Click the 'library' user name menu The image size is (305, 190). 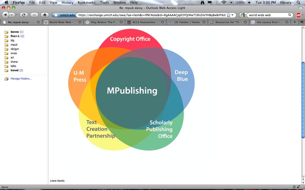click(286, 3)
